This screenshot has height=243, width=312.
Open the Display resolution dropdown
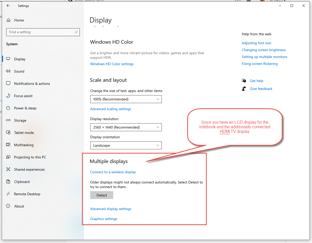[x=126, y=127]
